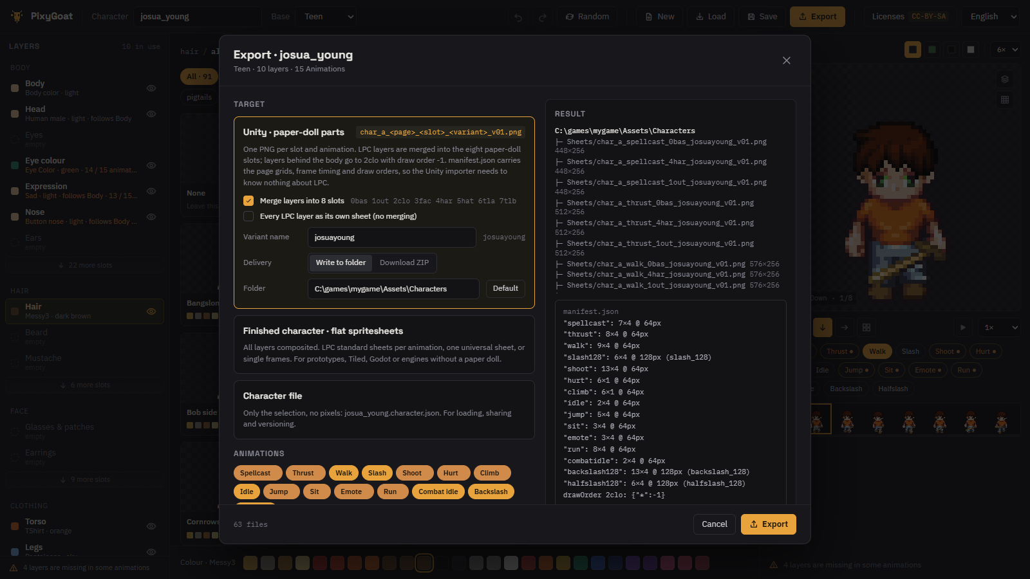Click the PixyGoat goat logo icon
Viewport: 1030px width, 579px height.
click(x=17, y=16)
